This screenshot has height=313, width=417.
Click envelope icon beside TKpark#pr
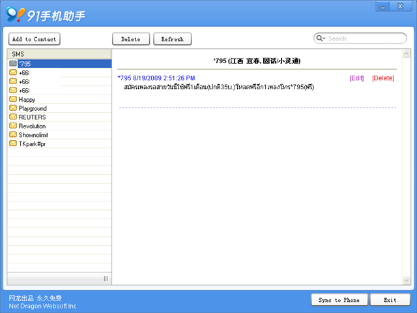point(13,143)
